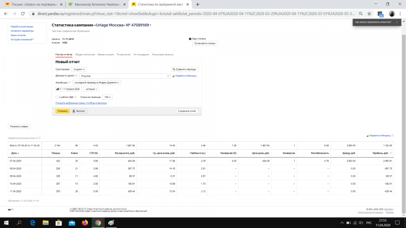Open a new browser tab with plus

pos(197,5)
